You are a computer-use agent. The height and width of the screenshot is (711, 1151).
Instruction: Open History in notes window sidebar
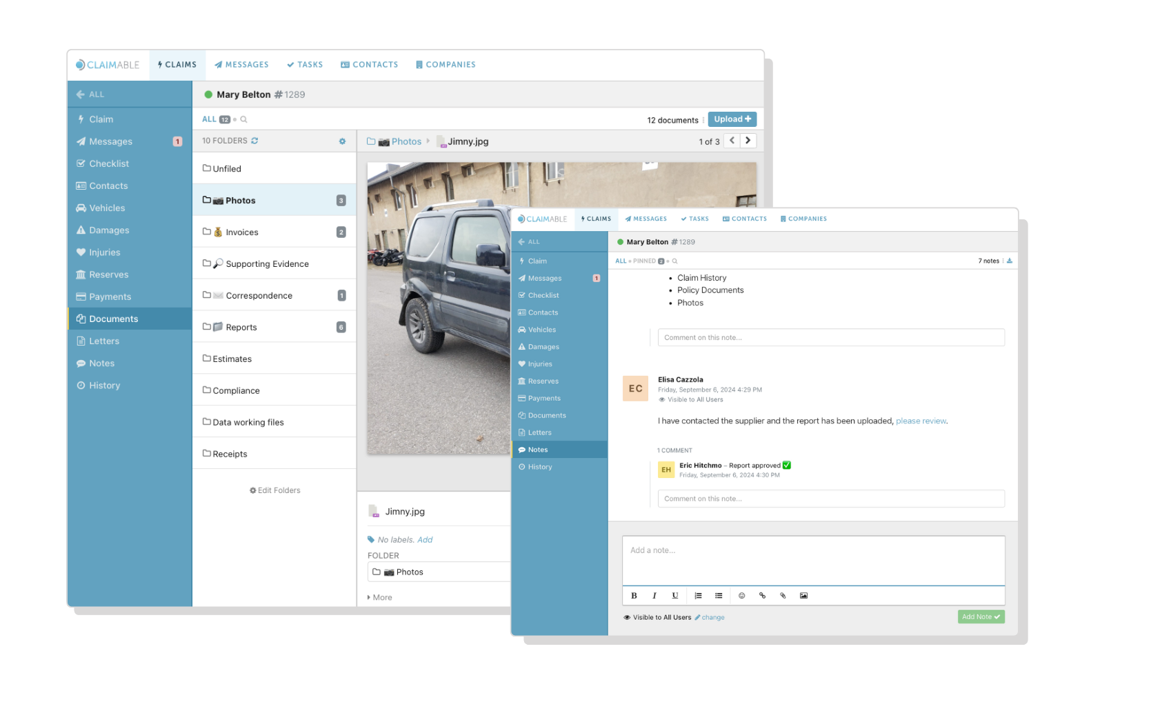point(559,467)
